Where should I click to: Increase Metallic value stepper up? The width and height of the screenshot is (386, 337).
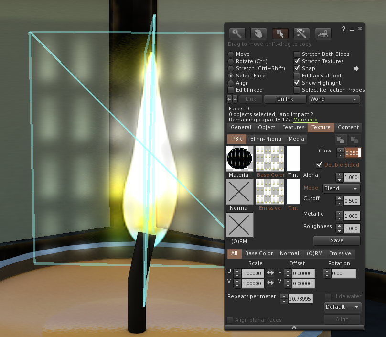click(340, 214)
